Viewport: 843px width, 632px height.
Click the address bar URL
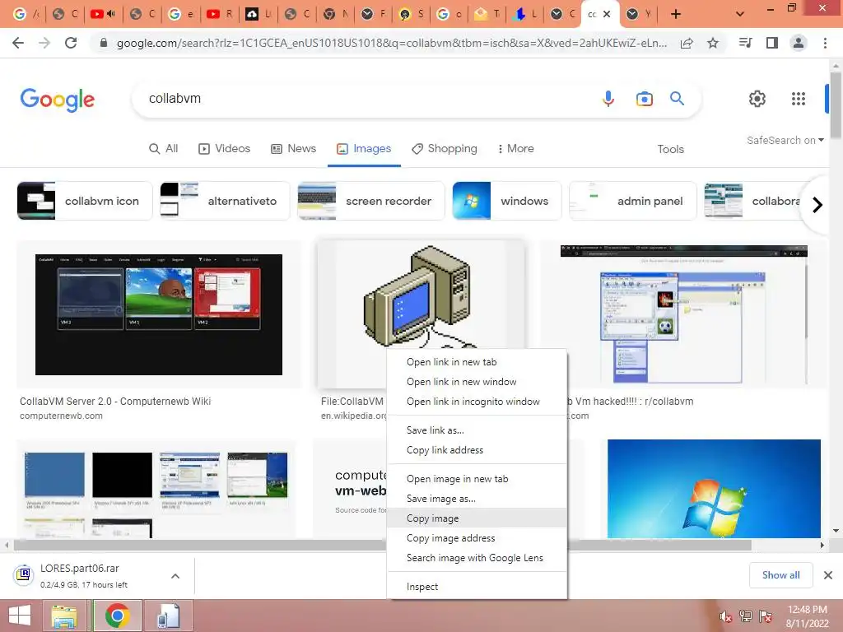391,43
